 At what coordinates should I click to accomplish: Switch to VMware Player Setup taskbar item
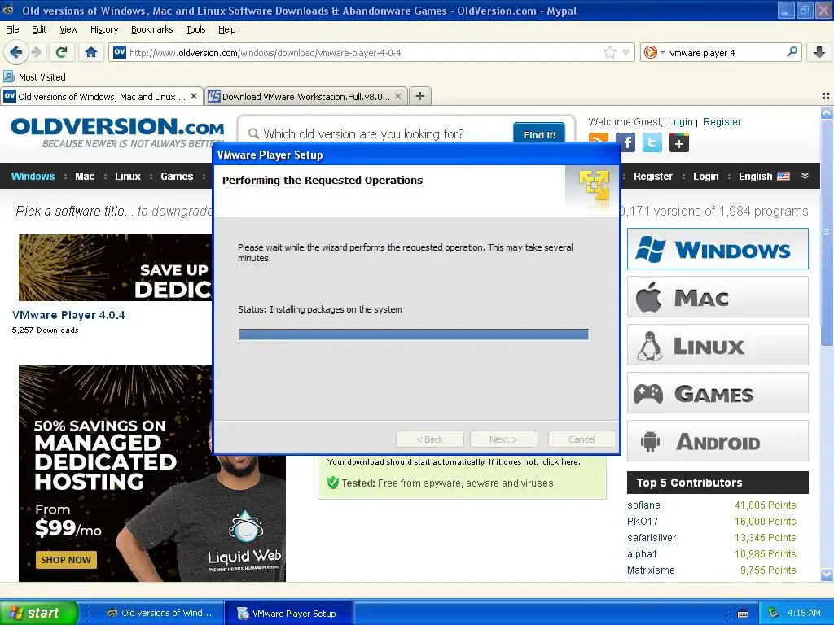[x=288, y=613]
